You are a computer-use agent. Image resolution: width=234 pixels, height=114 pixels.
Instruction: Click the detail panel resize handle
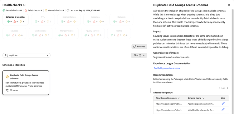[x=150, y=91]
